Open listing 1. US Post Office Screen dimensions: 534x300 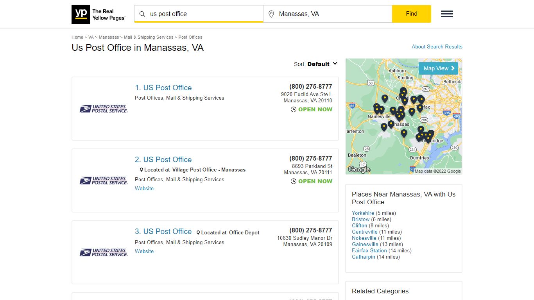click(163, 88)
